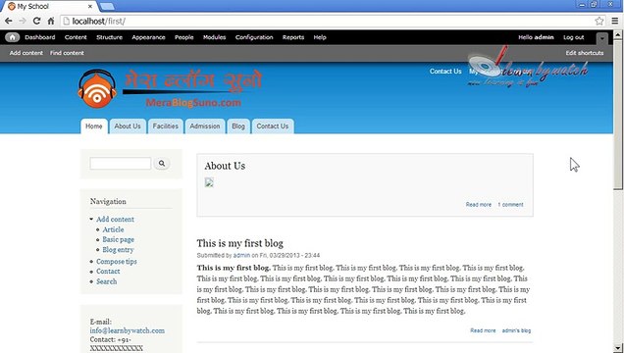Open This is my first blog title
Viewport: 624px width, 353px height.
pos(240,243)
